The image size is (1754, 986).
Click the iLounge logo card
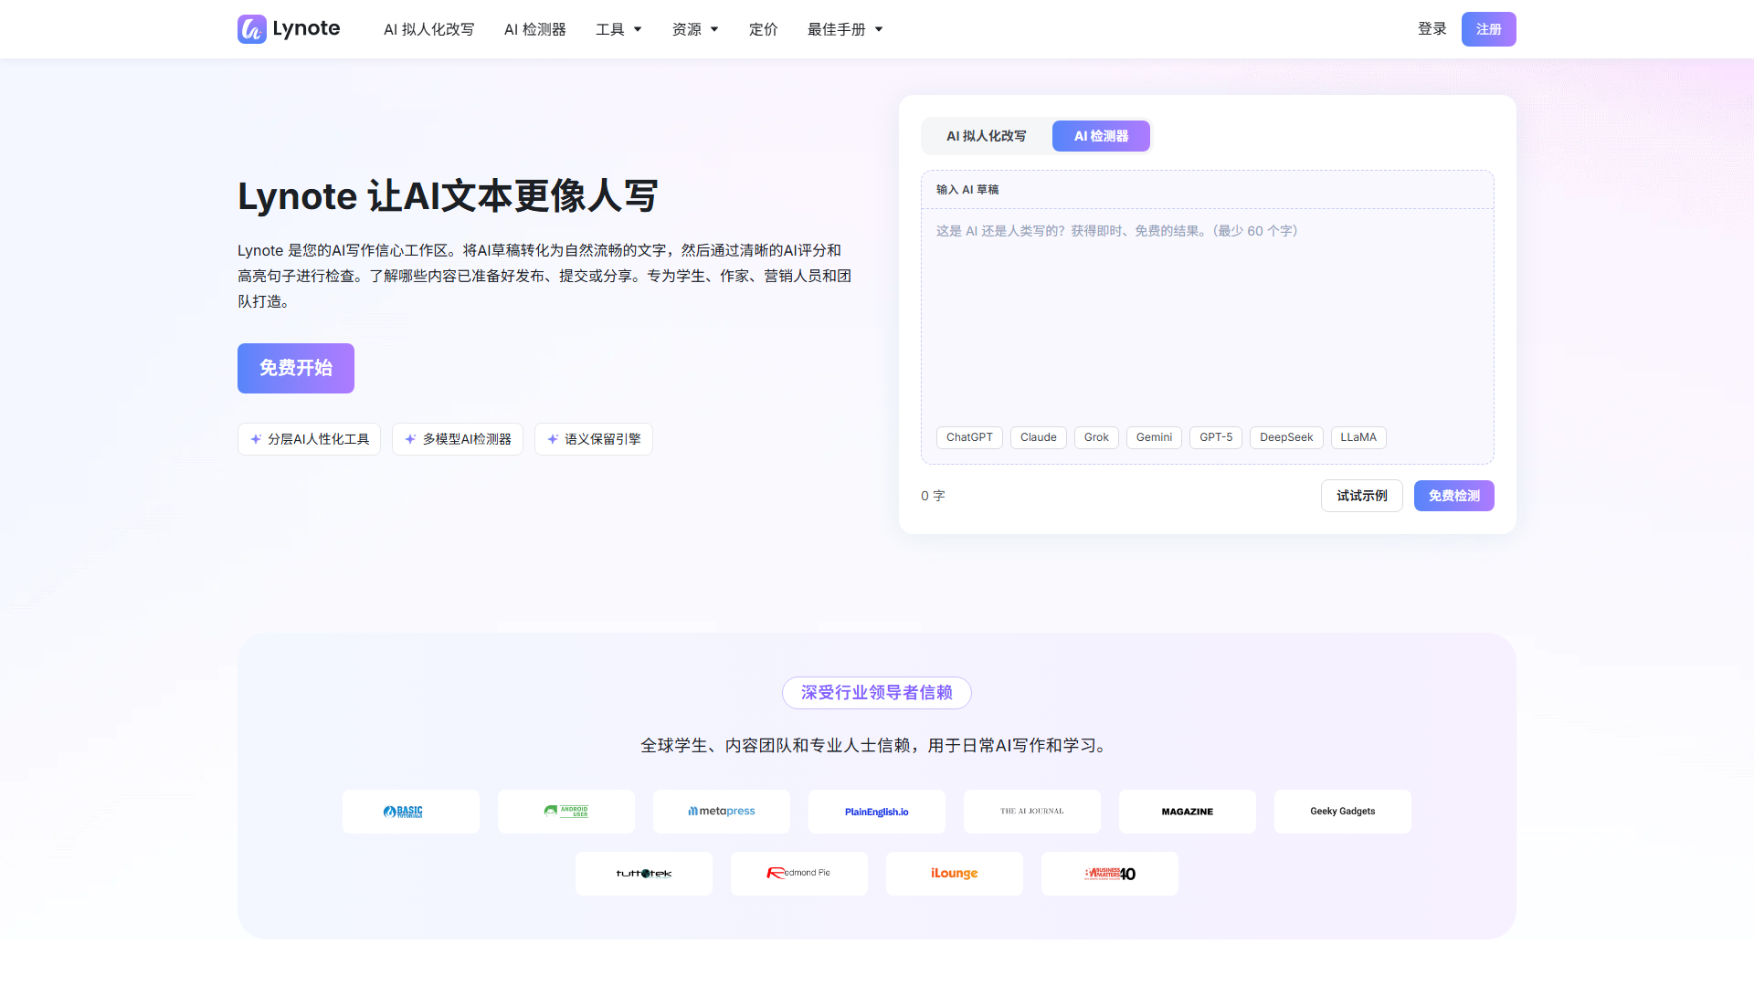tap(955, 874)
